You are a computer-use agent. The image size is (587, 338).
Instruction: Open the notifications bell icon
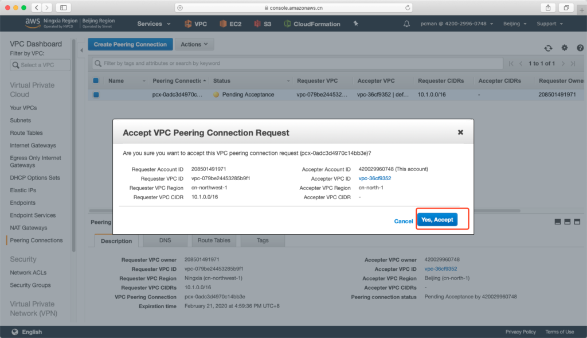(407, 24)
